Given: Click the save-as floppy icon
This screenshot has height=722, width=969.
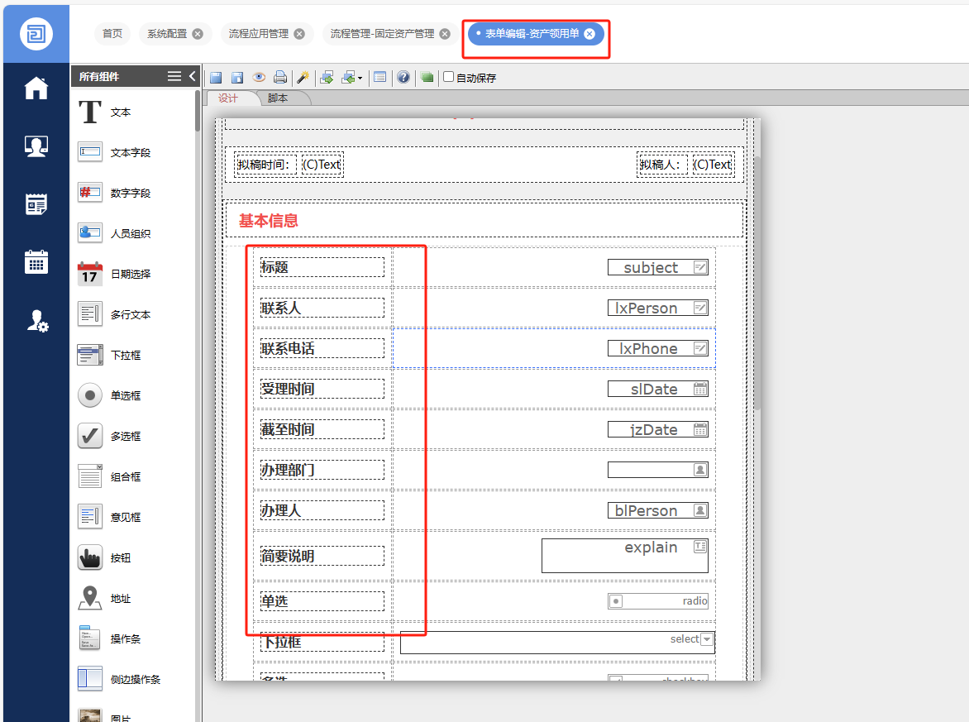Looking at the screenshot, I should click(236, 77).
